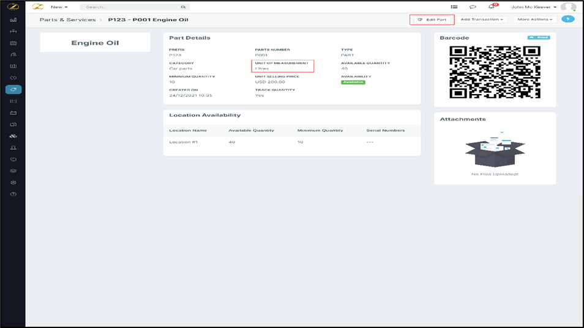Viewport: 584px width, 328px height.
Task: Click the magnifier icon in search bar
Action: [x=183, y=7]
